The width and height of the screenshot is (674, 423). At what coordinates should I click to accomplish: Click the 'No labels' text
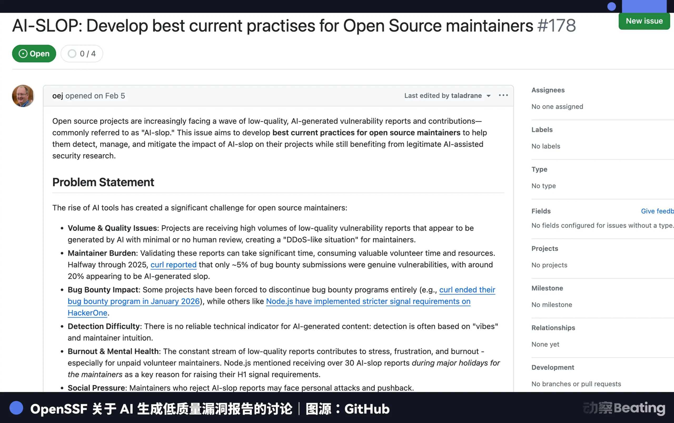(x=546, y=146)
